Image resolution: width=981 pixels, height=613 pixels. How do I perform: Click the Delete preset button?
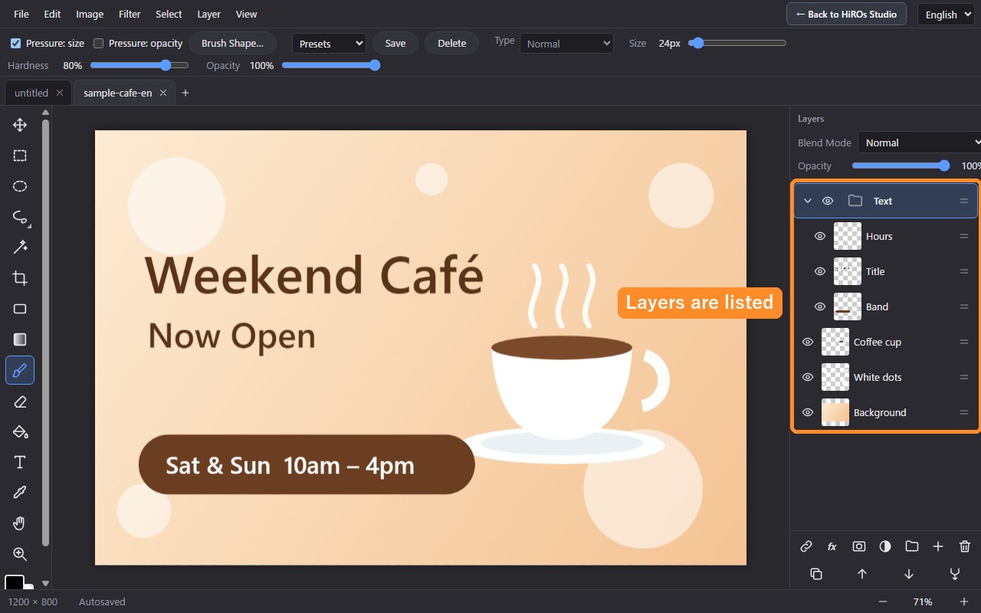[451, 44]
